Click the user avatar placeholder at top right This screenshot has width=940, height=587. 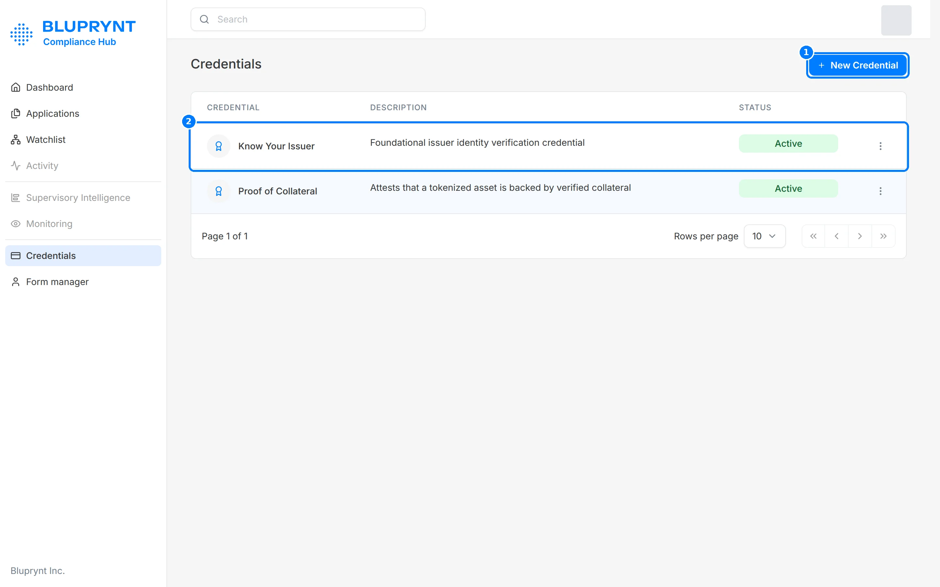896,20
